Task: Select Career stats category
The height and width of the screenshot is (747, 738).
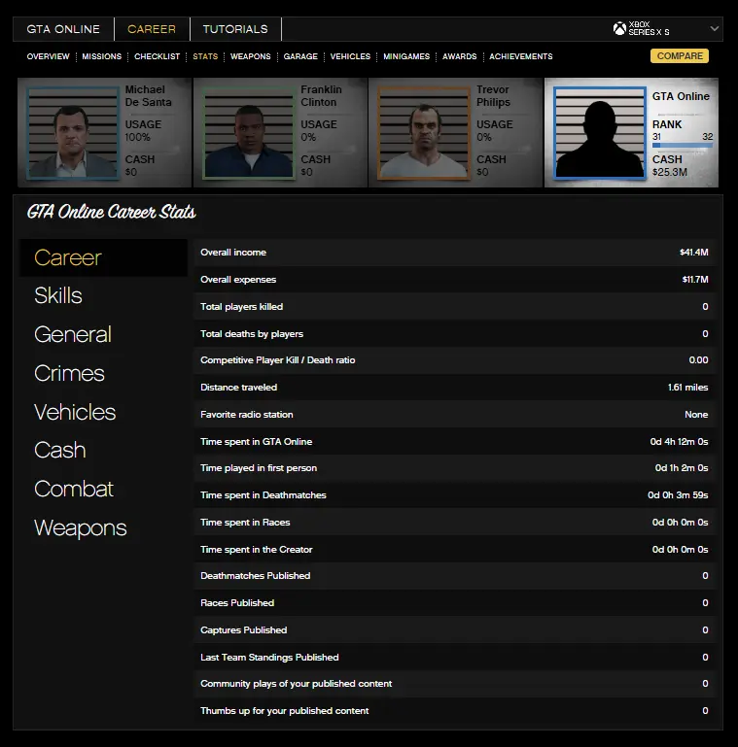Action: click(103, 257)
